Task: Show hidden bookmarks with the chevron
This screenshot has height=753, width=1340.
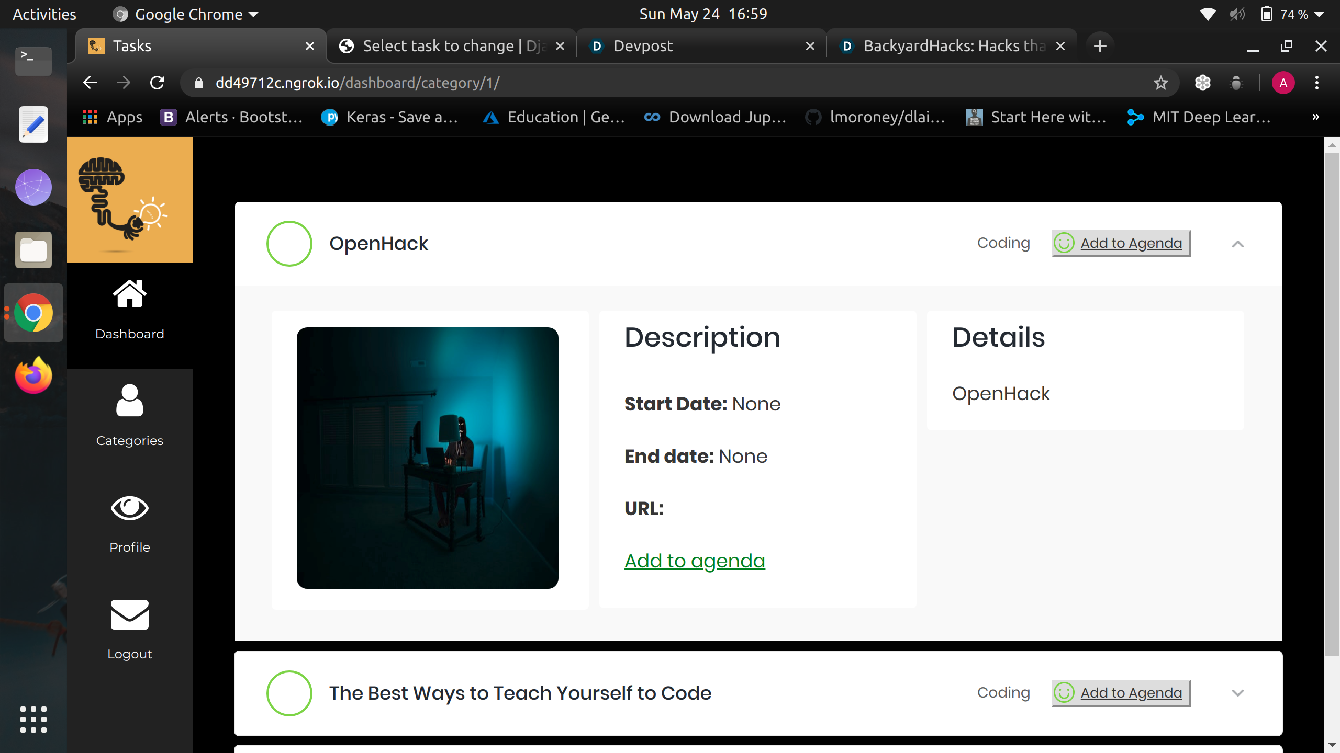Action: 1315,117
